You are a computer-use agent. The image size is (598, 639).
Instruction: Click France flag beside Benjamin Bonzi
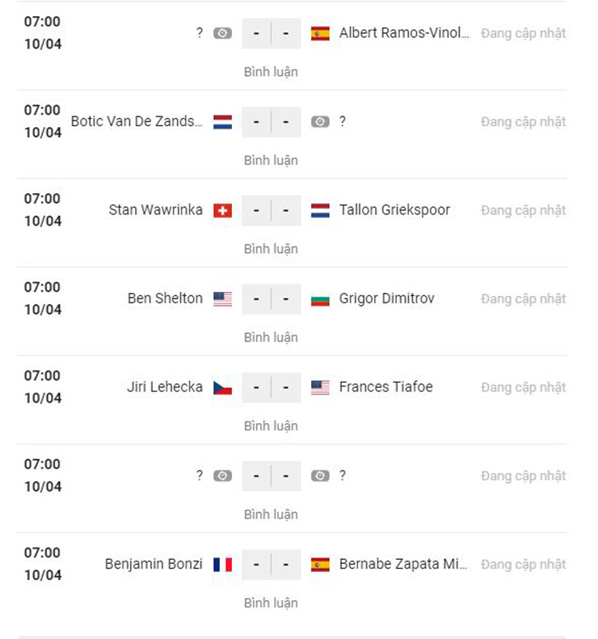(223, 565)
